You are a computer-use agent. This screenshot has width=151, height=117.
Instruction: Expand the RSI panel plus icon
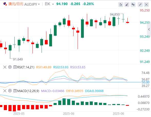(x=15, y=67)
